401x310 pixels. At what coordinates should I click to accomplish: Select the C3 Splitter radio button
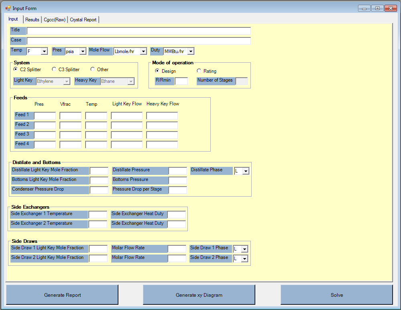pos(54,70)
